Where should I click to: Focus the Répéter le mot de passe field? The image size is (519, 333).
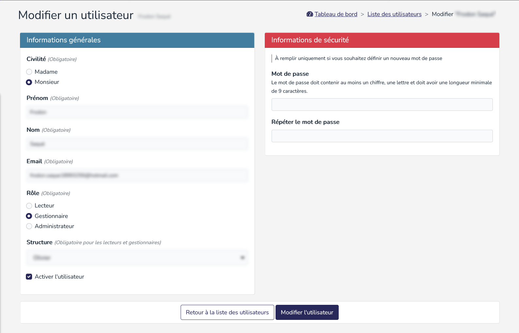pyautogui.click(x=382, y=136)
